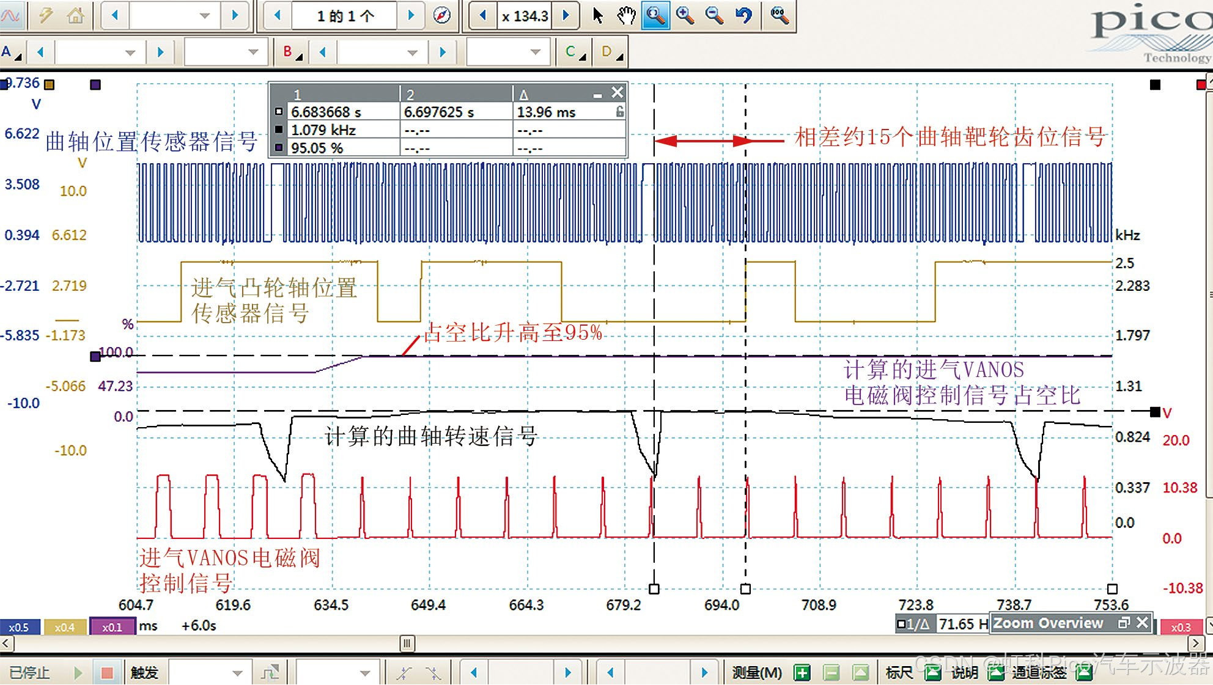Click the zoom in magnifier

click(x=685, y=15)
